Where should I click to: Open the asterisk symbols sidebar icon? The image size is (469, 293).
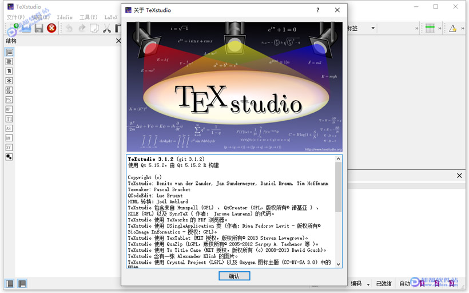click(x=9, y=81)
